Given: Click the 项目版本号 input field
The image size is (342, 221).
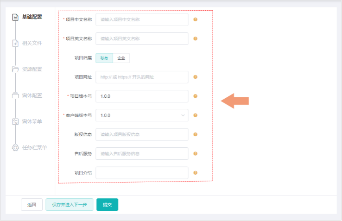Looking at the screenshot, I should pos(142,96).
